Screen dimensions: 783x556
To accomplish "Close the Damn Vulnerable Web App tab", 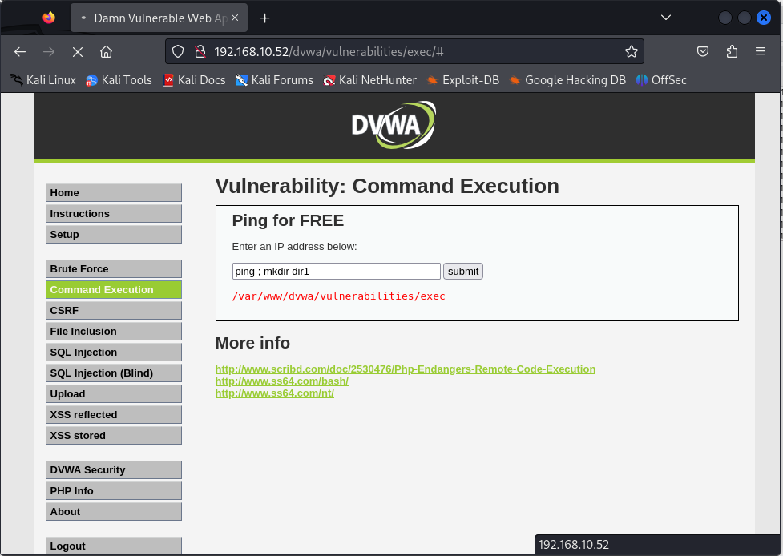I will point(235,18).
